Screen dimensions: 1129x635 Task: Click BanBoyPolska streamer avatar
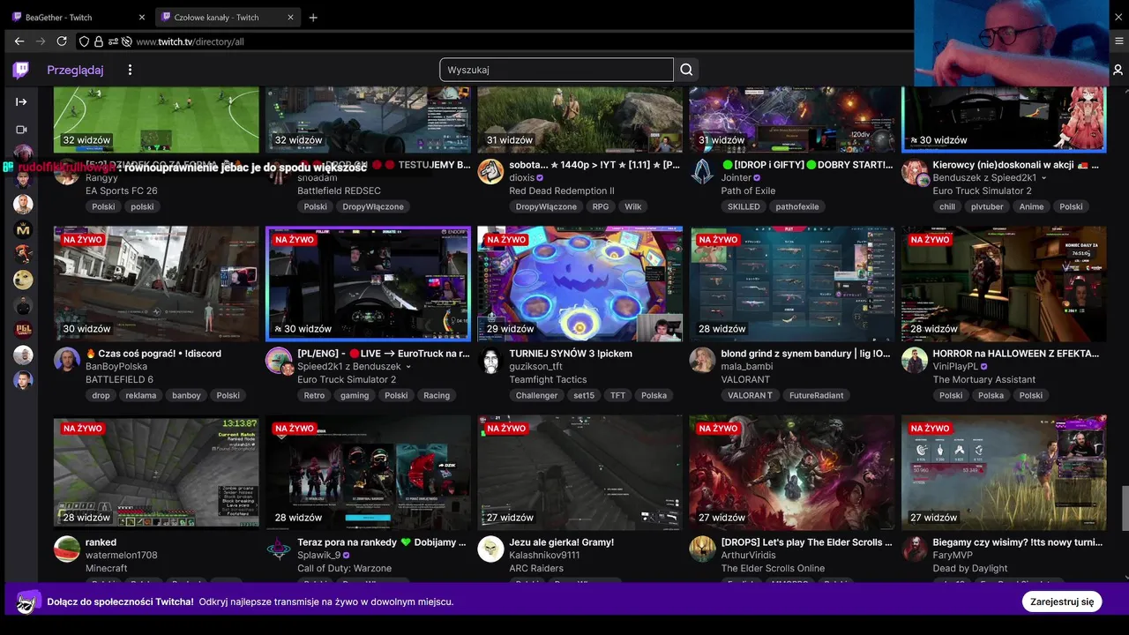pos(67,360)
